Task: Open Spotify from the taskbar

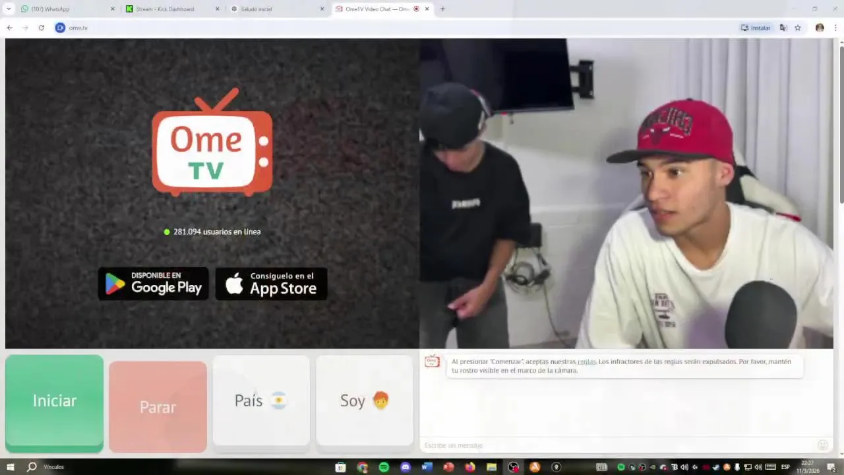Action: (x=384, y=467)
